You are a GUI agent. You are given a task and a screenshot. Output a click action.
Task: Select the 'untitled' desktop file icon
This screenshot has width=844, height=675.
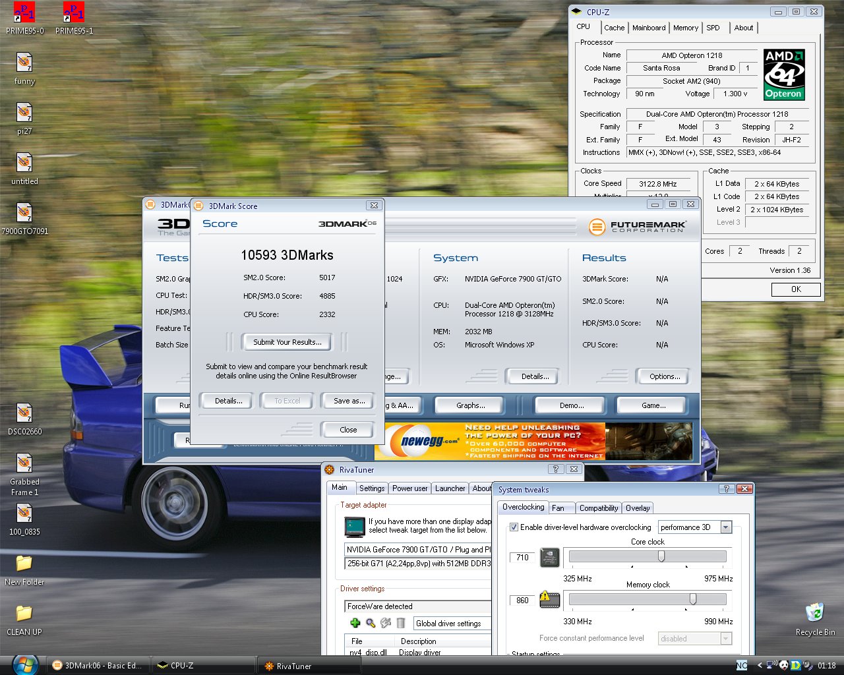pyautogui.click(x=24, y=169)
